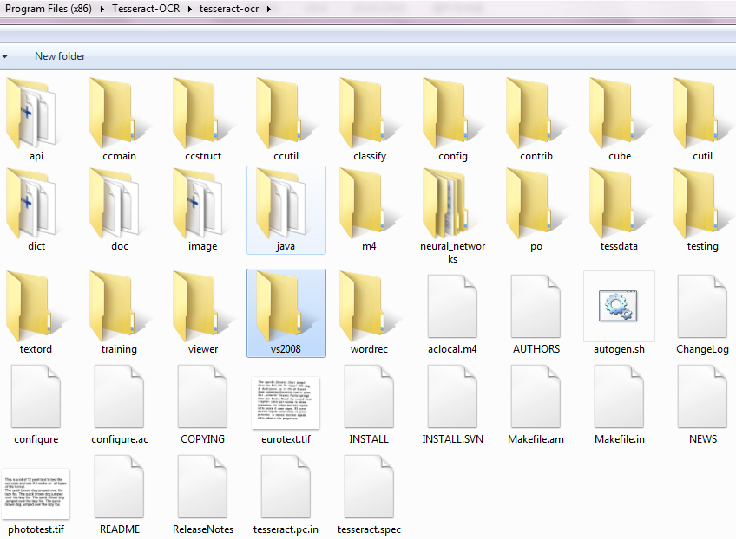
Task: Open the dropdown arrow left of New folder
Action: click(x=5, y=56)
